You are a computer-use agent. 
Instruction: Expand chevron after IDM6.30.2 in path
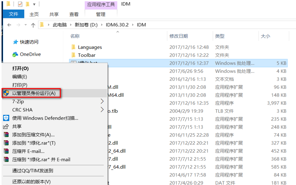coord(133,25)
